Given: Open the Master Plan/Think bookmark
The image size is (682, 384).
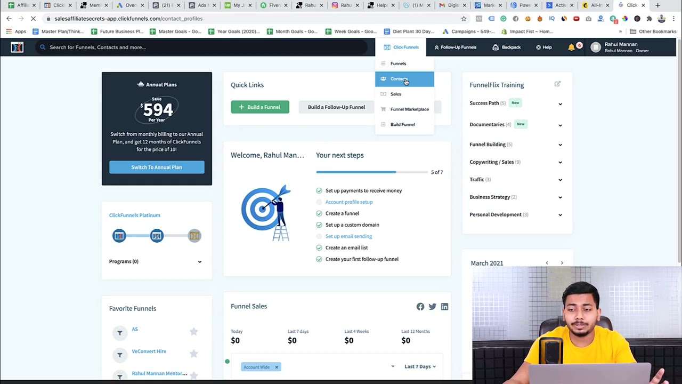Looking at the screenshot, I should pyautogui.click(x=58, y=31).
